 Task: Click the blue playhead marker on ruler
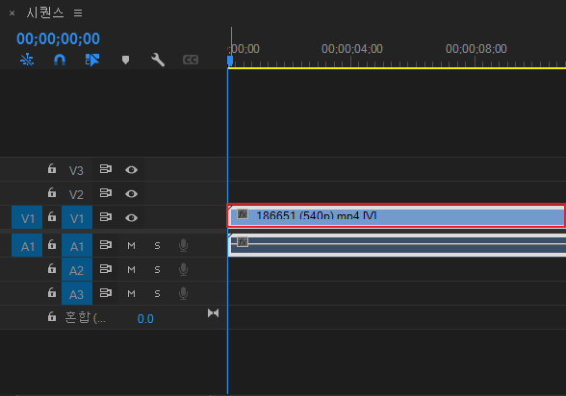click(230, 61)
